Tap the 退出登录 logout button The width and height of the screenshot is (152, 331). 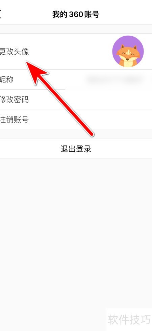(x=76, y=149)
